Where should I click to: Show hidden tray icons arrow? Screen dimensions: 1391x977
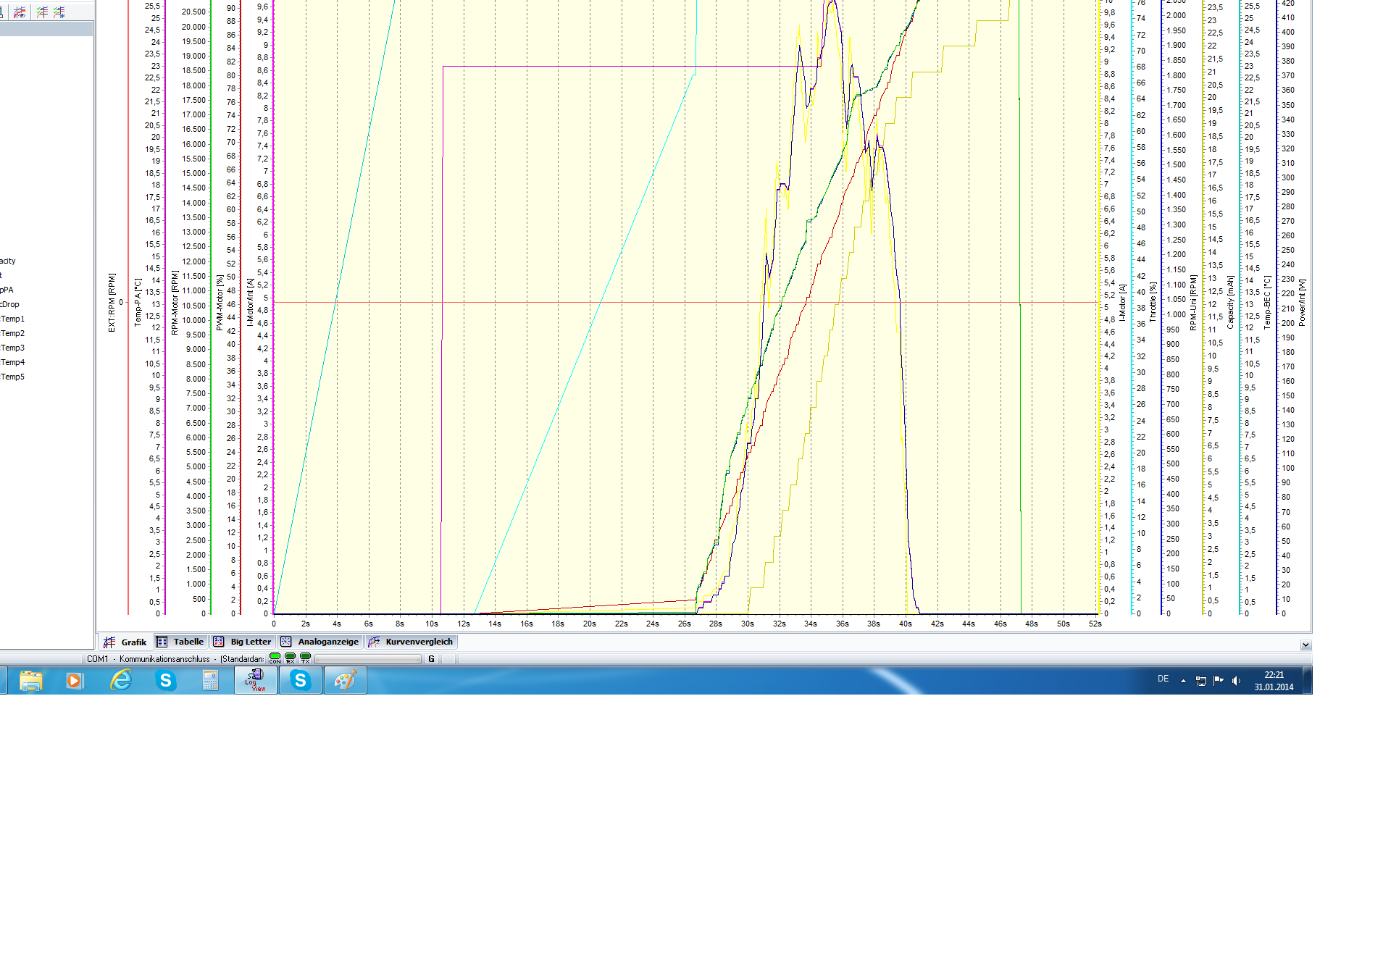pos(1183,681)
